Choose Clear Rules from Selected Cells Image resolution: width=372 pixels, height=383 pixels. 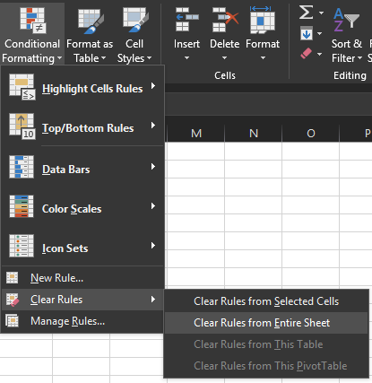[x=266, y=301]
